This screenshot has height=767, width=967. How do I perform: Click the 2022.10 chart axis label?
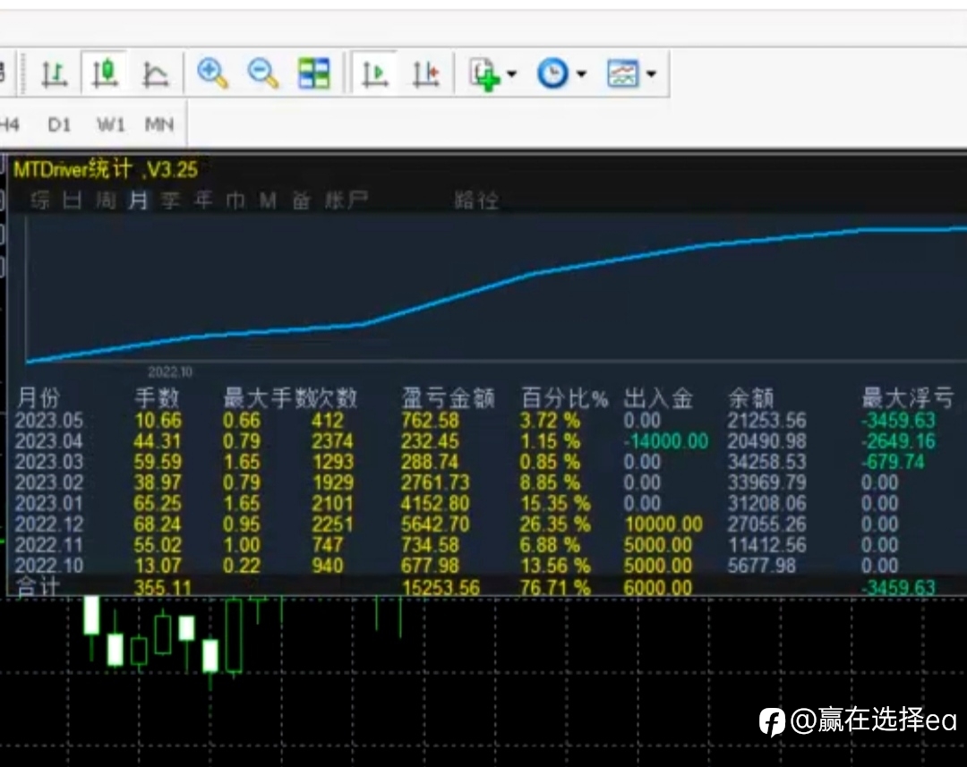pos(170,371)
